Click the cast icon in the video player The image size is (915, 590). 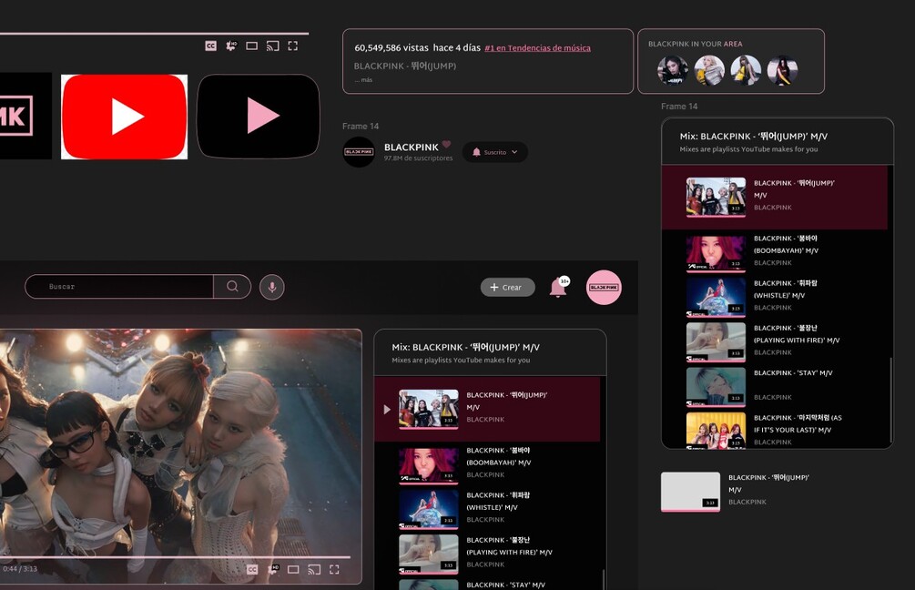[x=314, y=569]
